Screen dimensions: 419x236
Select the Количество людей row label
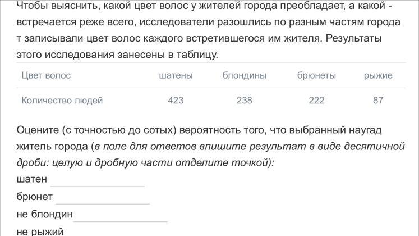point(62,101)
